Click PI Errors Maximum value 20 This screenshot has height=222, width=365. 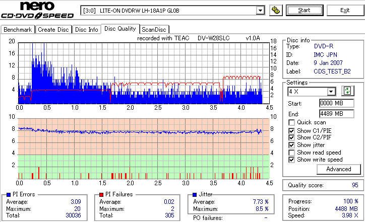[77, 209]
